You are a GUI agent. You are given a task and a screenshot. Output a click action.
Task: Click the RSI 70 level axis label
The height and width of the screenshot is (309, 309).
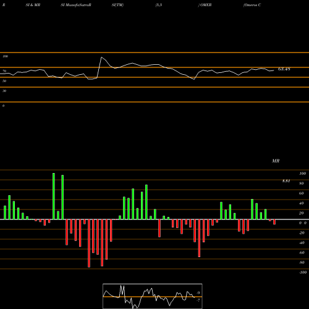tap(4, 71)
